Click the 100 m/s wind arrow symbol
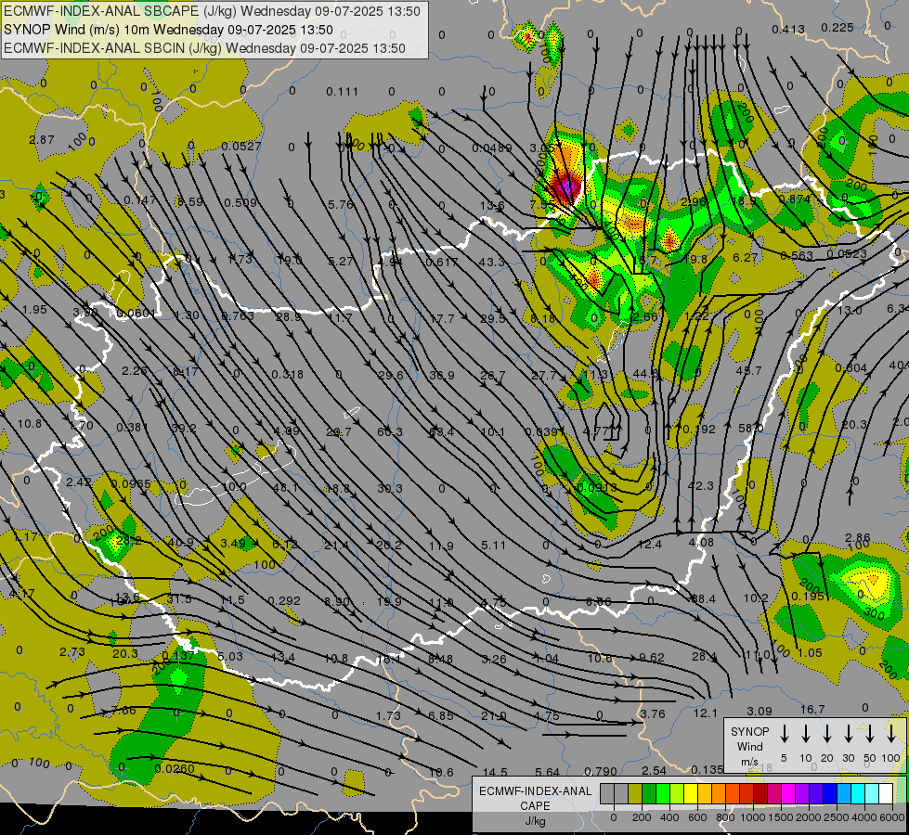 (x=891, y=734)
